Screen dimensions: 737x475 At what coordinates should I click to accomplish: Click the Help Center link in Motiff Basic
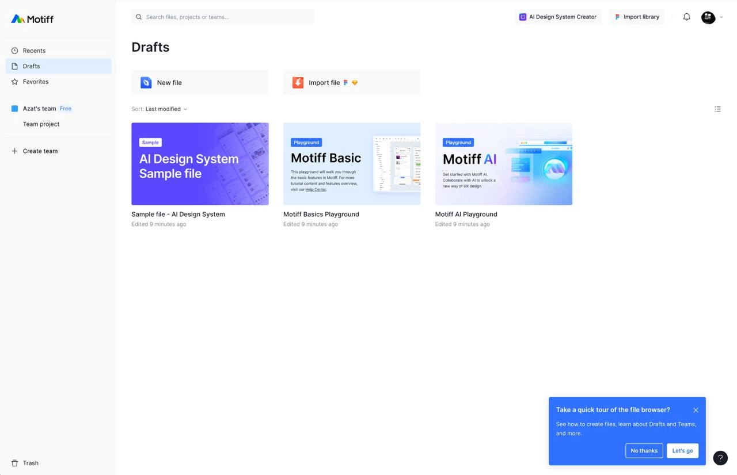(x=316, y=190)
